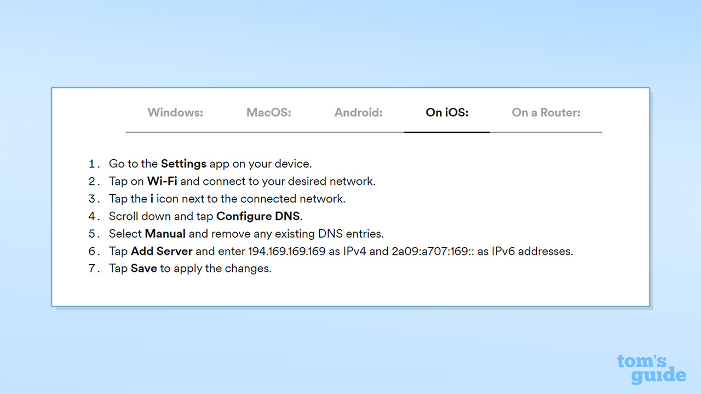Click the phrase 'existing DNS entries'
Screen dimensions: 701x394
click(x=338, y=234)
